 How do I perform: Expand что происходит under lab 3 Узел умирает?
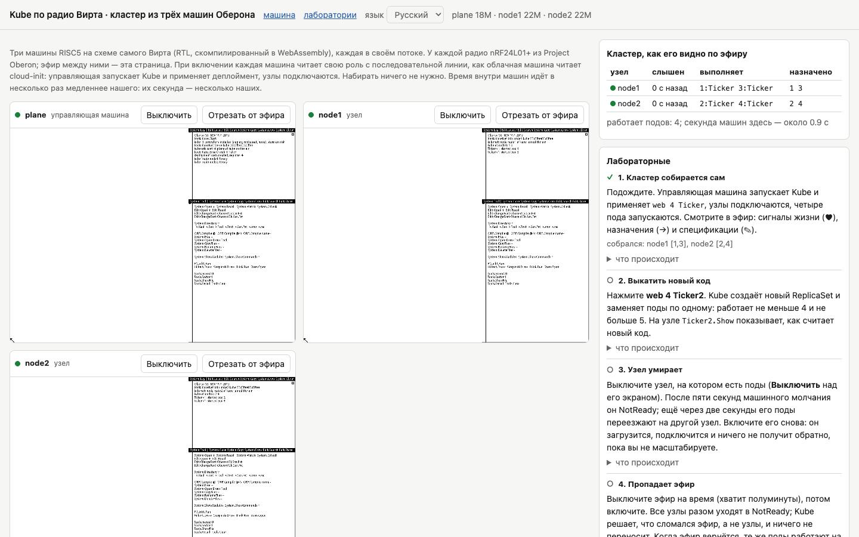click(x=643, y=462)
